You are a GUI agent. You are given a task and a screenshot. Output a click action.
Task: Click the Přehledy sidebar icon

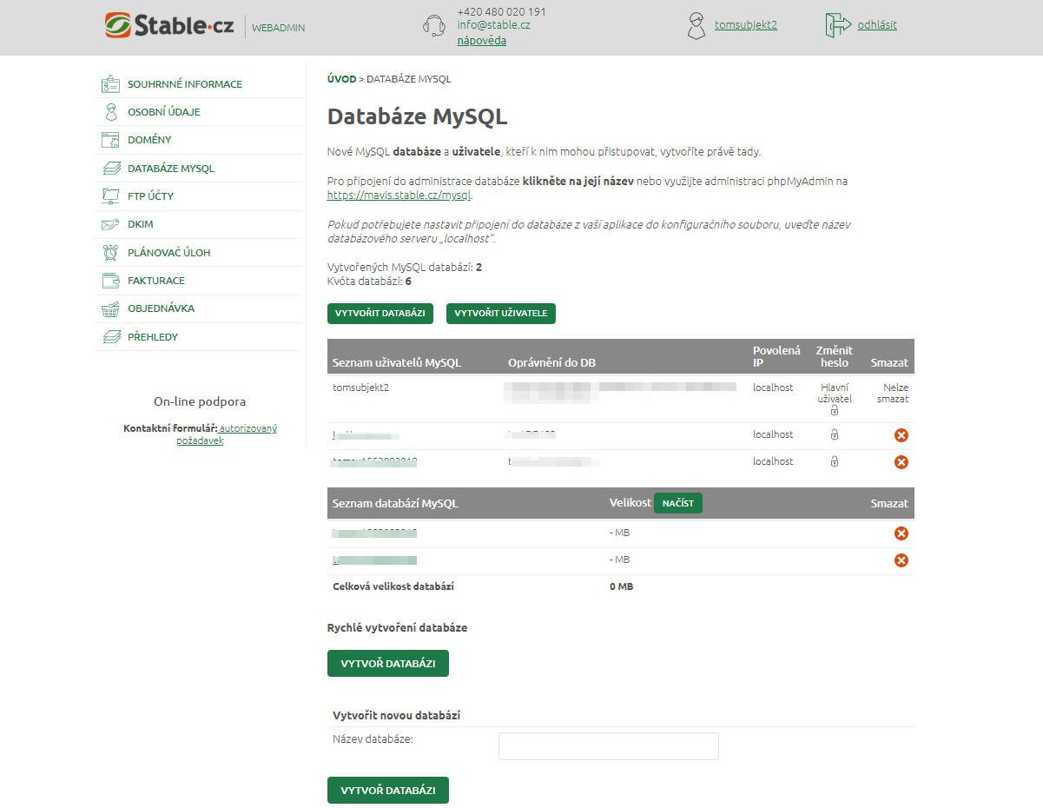click(x=110, y=336)
